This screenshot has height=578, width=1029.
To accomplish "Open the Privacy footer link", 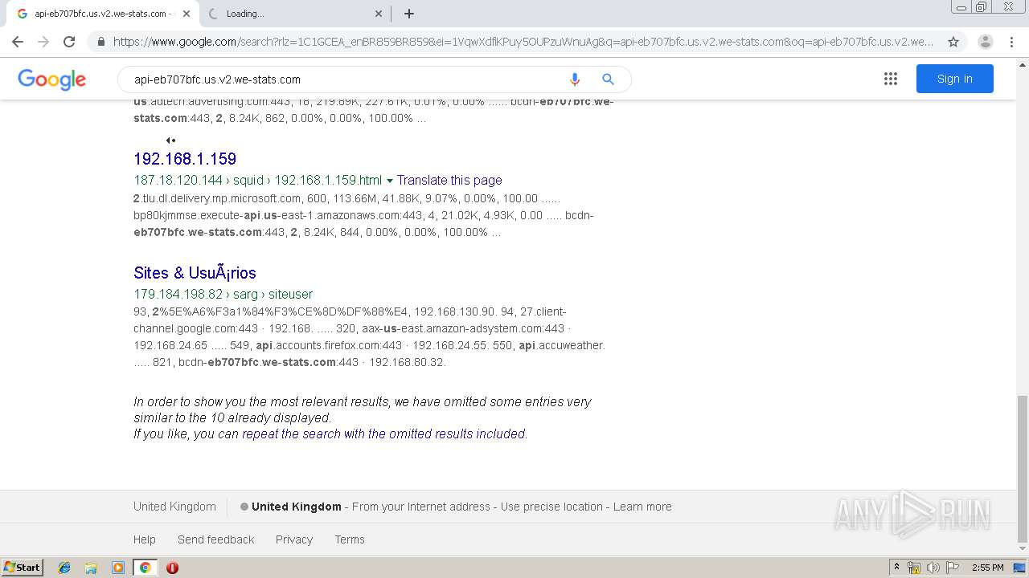I will coord(294,539).
